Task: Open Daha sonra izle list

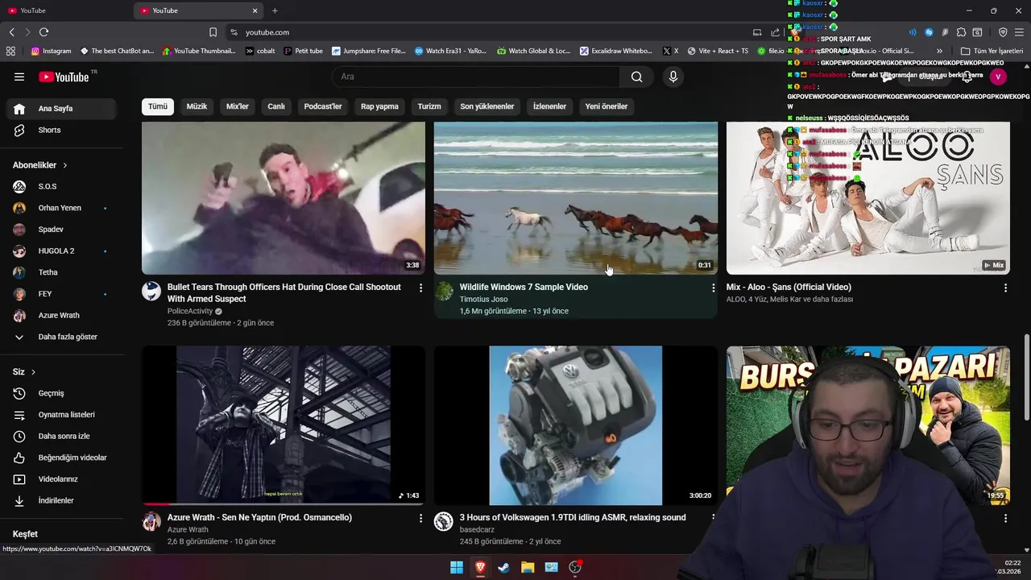Action: coord(62,437)
